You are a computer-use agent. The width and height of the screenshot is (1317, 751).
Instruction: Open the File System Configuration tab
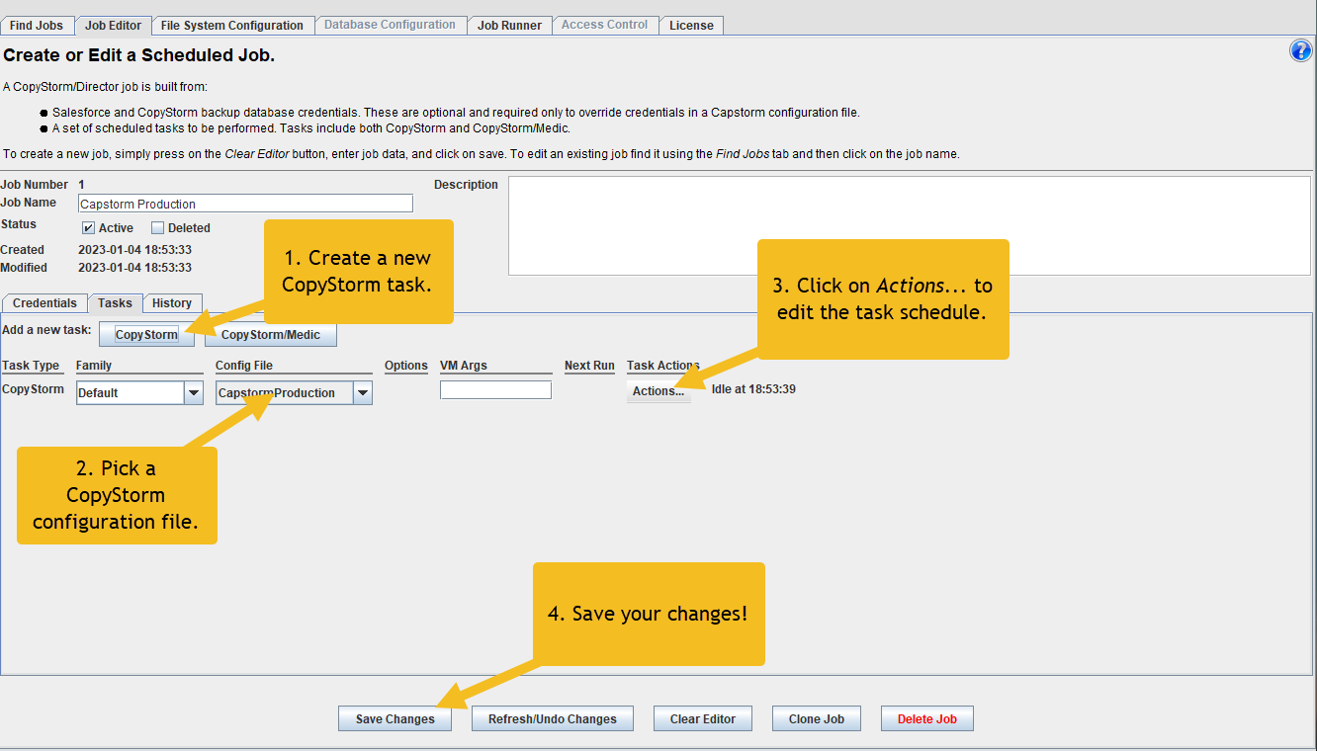click(232, 26)
